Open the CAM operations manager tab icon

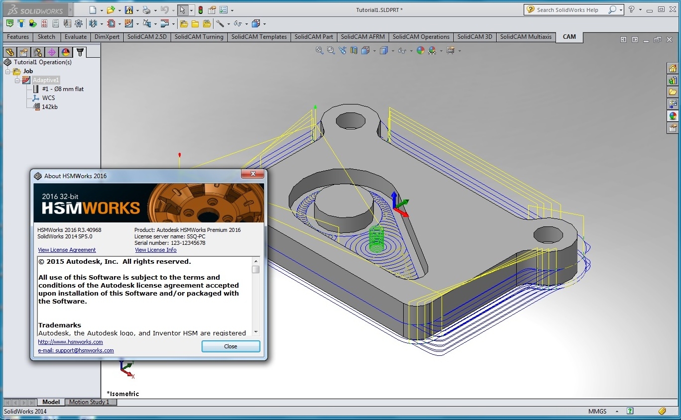click(x=79, y=52)
